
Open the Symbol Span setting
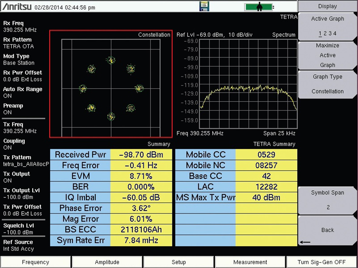pyautogui.click(x=327, y=200)
